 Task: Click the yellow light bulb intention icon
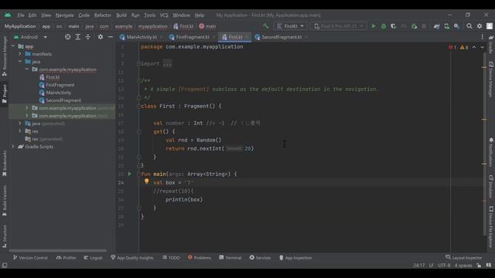click(146, 181)
